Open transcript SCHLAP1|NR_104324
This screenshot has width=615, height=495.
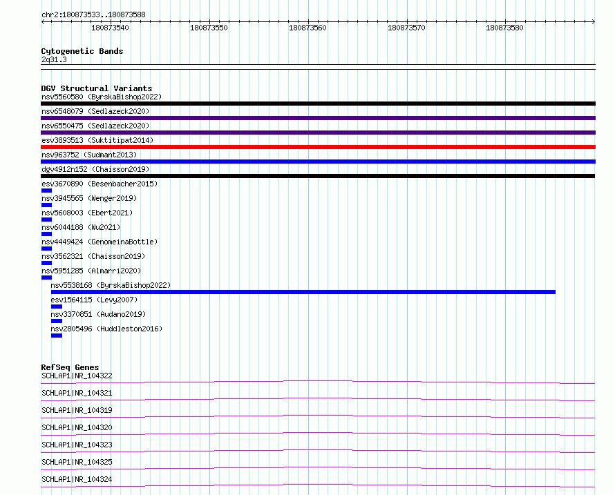pos(77,479)
